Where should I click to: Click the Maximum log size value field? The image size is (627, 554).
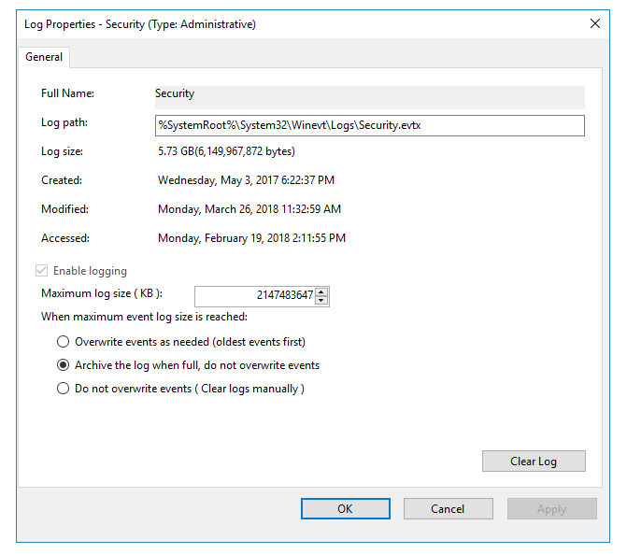[255, 296]
